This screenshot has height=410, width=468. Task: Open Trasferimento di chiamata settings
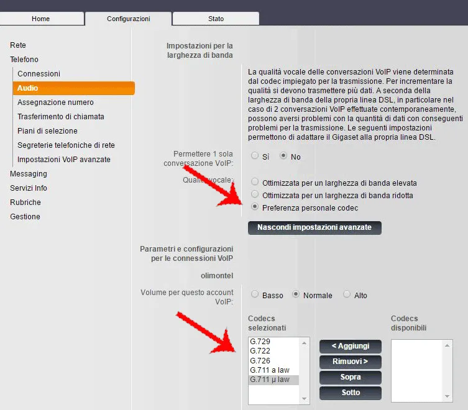pyautogui.click(x=60, y=117)
